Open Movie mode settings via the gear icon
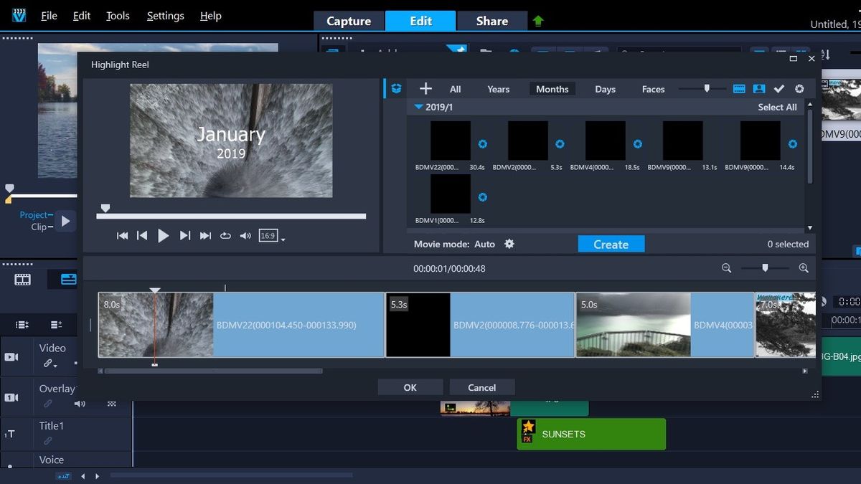This screenshot has height=484, width=861. click(x=509, y=244)
